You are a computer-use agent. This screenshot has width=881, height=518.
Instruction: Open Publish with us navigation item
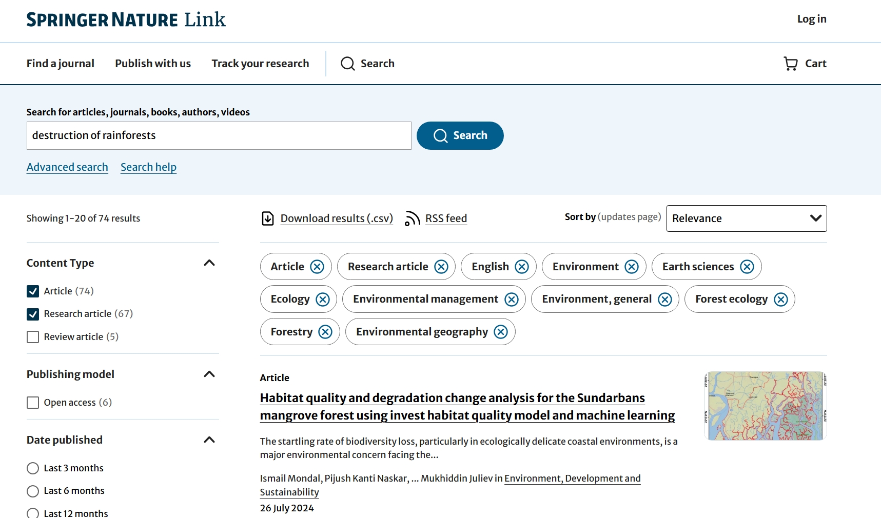pos(153,64)
